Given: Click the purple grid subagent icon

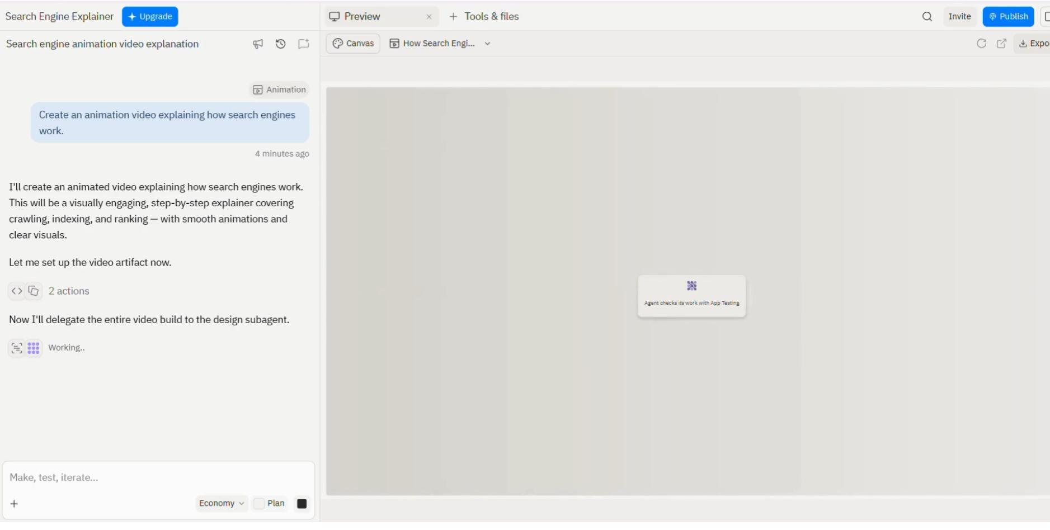Looking at the screenshot, I should pos(34,348).
